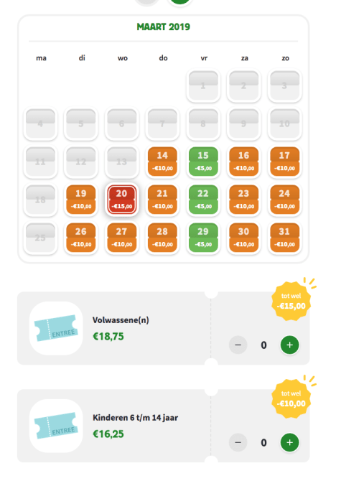
Task: Choose March 14 on the calendar
Action: pyautogui.click(x=162, y=162)
